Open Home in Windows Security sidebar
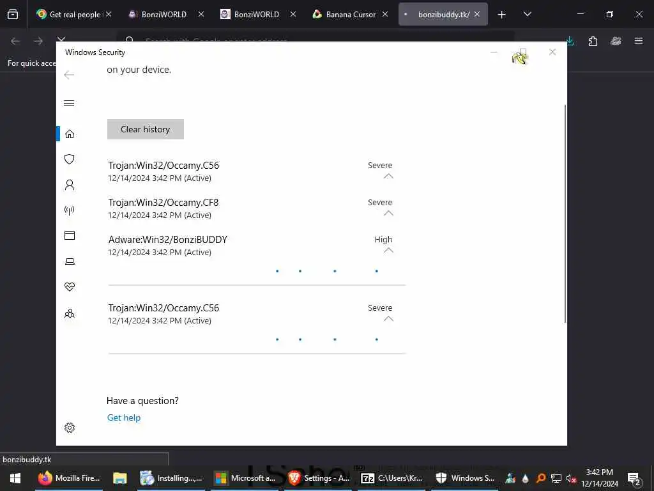Screen dimensions: 654x491 pos(70,134)
